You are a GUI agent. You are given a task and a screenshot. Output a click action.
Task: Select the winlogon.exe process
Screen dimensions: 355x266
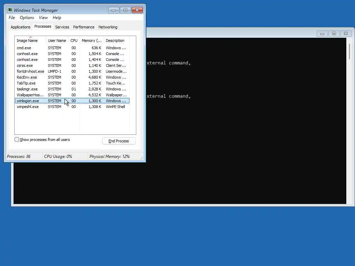[x=72, y=101]
